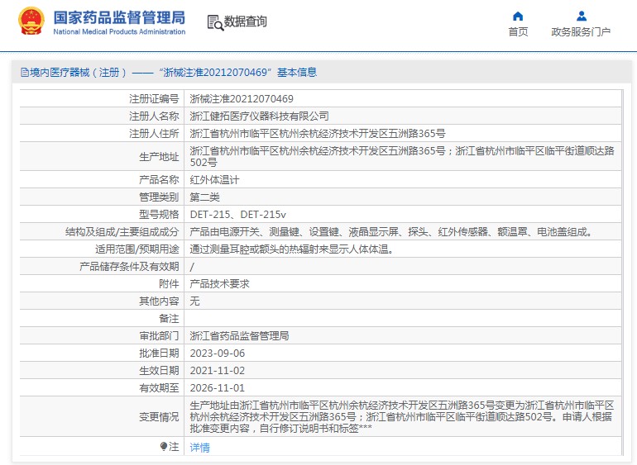Image resolution: width=637 pixels, height=465 pixels.
Task: Click the 审批部门 row label
Action: (x=159, y=336)
